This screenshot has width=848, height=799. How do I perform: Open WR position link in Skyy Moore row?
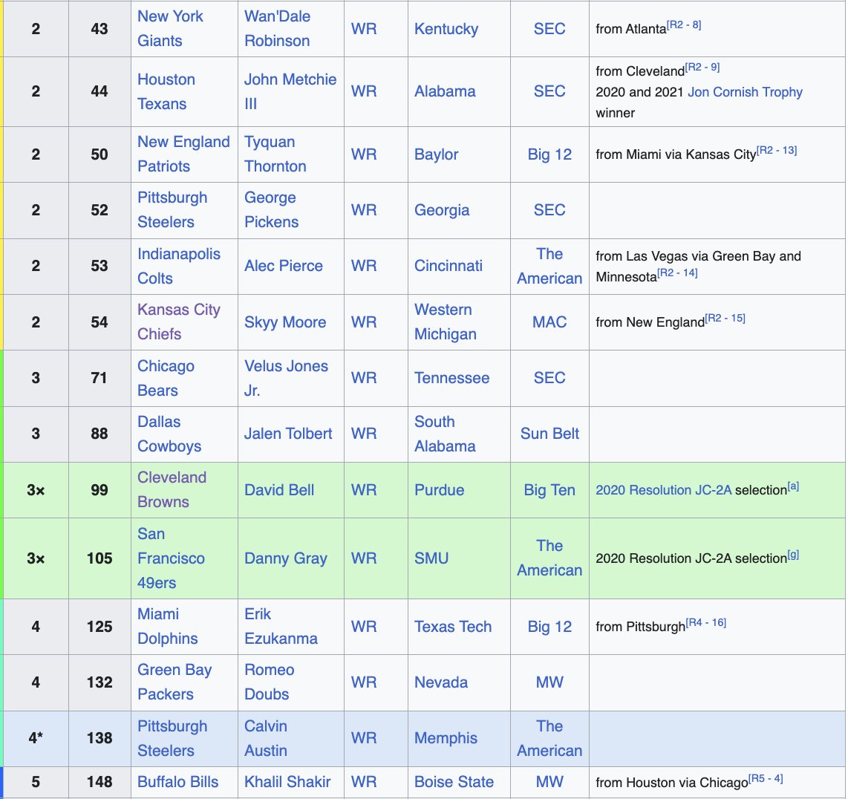pyautogui.click(x=363, y=322)
